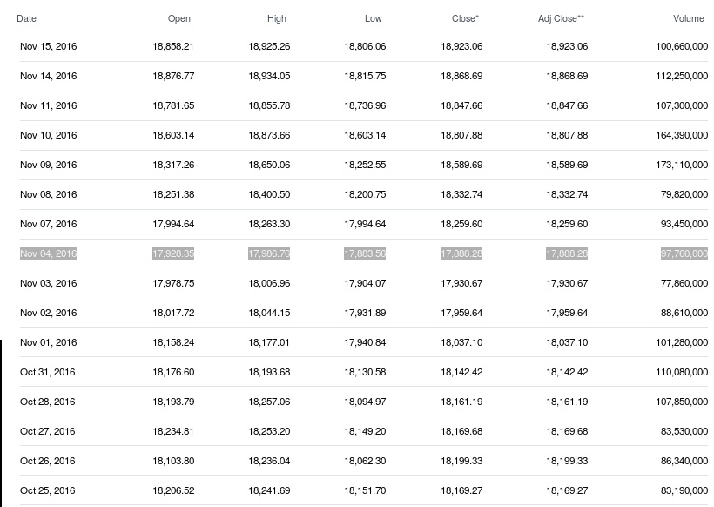Click the Date column header
Screen dimensions: 714x507
[x=26, y=18]
